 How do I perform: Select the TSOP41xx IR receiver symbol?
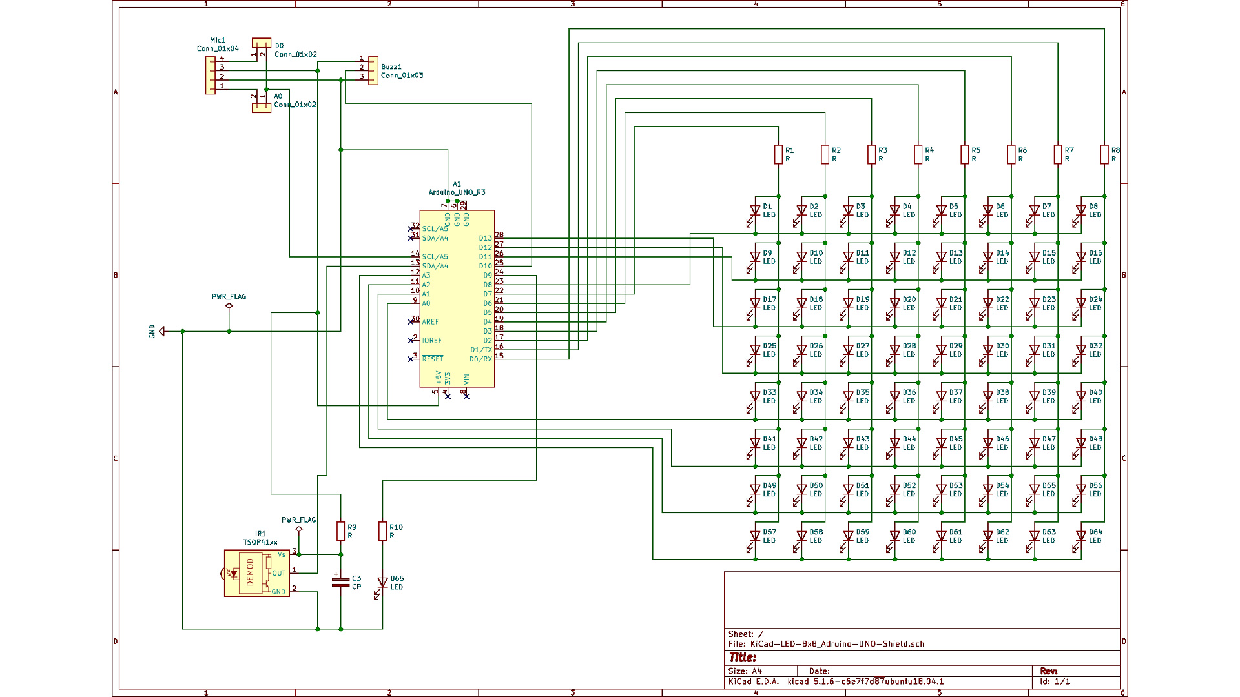point(256,573)
